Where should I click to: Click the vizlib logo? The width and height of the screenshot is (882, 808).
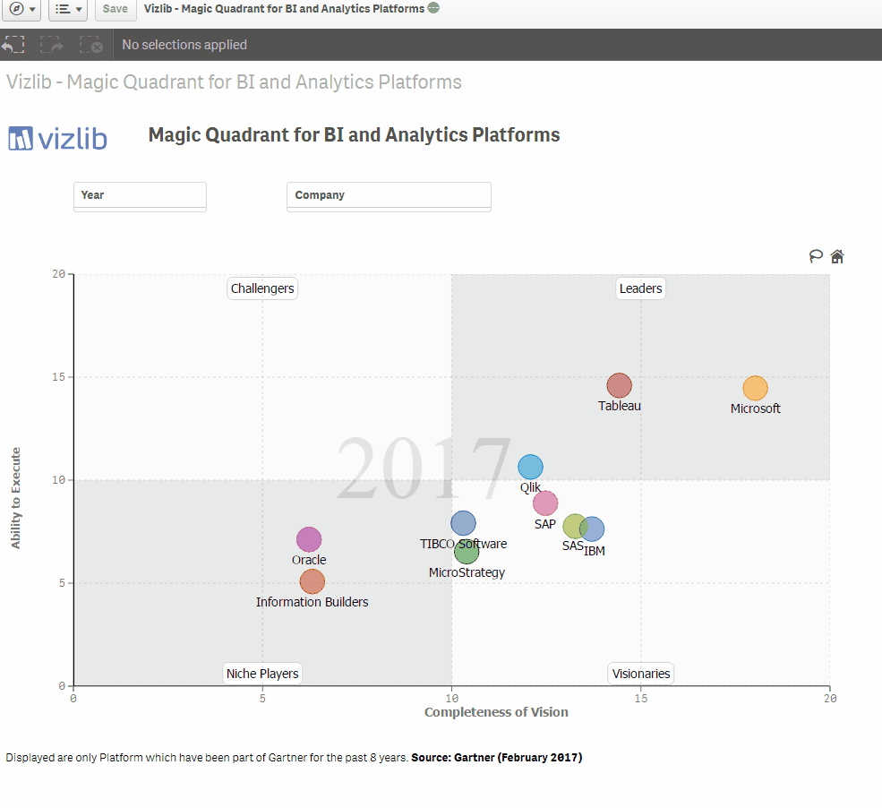[57, 139]
